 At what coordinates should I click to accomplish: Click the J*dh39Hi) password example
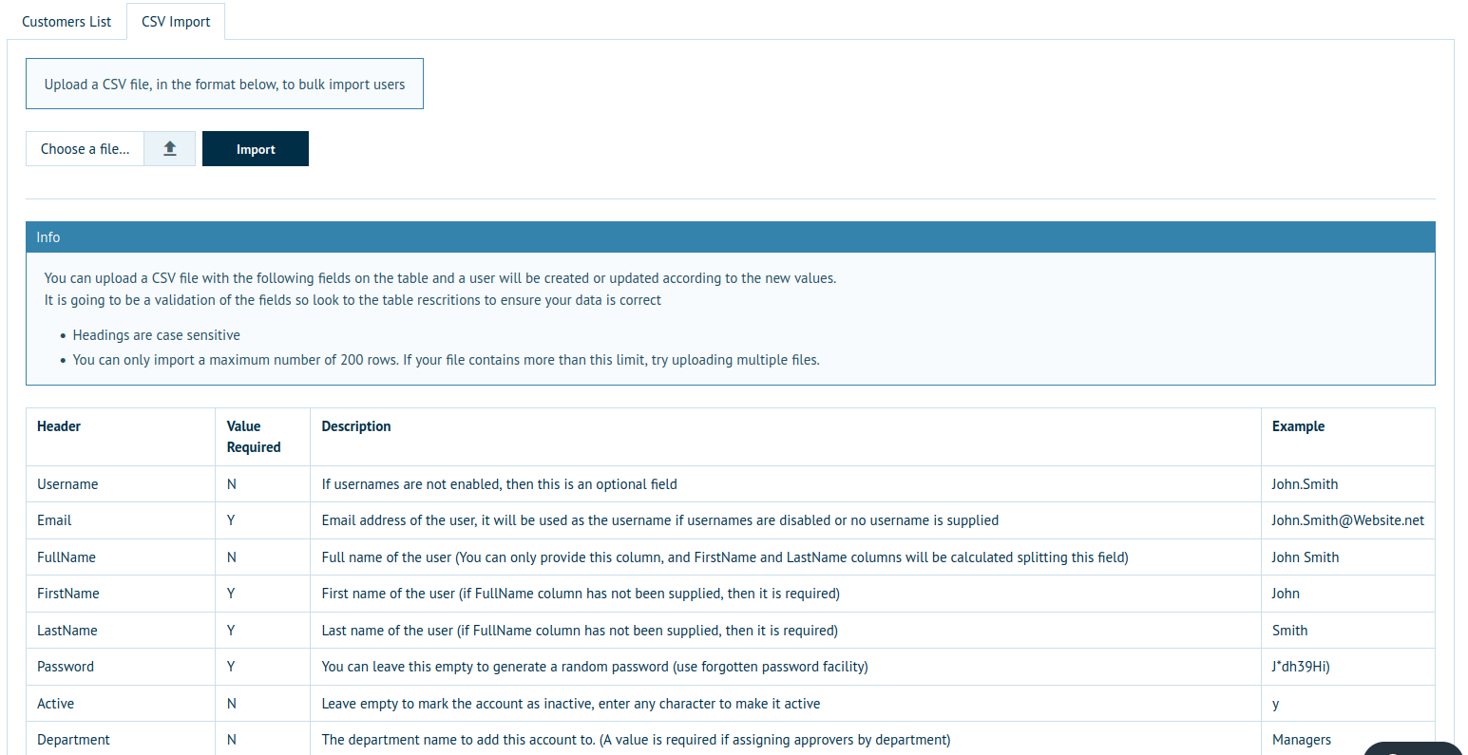pyautogui.click(x=1301, y=667)
